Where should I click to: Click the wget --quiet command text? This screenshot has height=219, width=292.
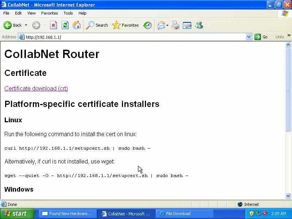[x=96, y=176]
